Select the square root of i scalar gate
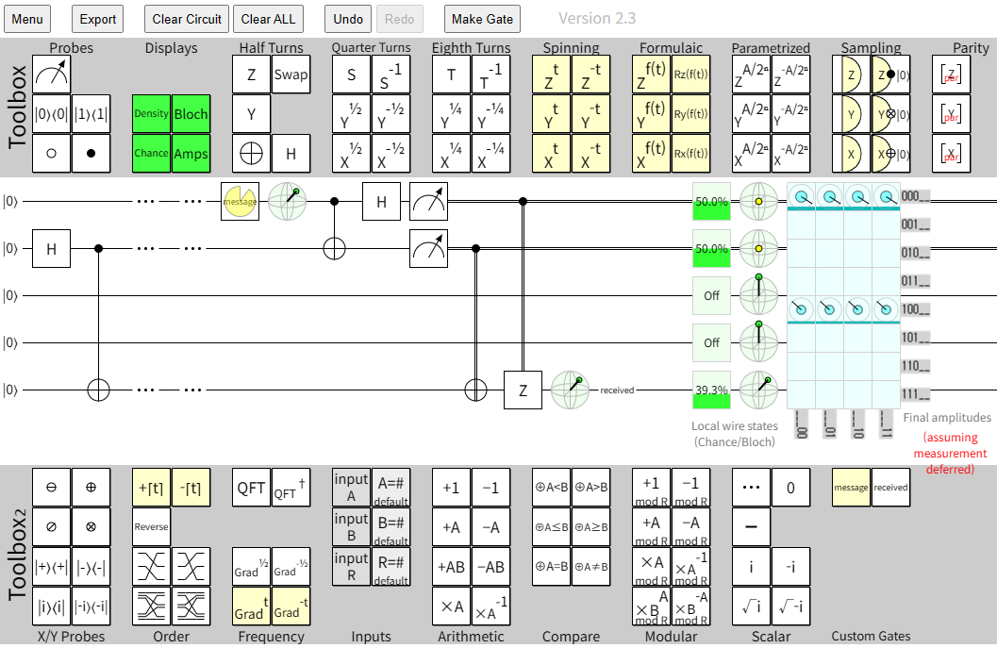 [752, 605]
